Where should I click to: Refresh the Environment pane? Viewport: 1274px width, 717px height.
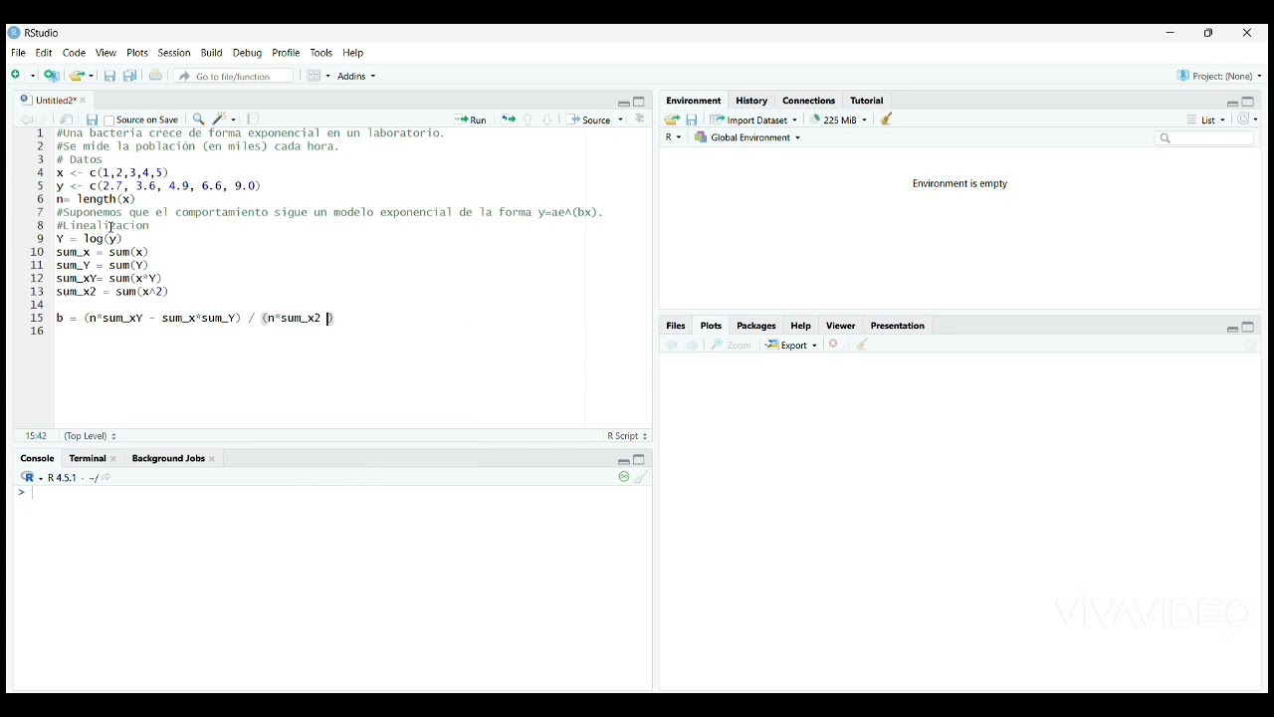coord(1245,119)
